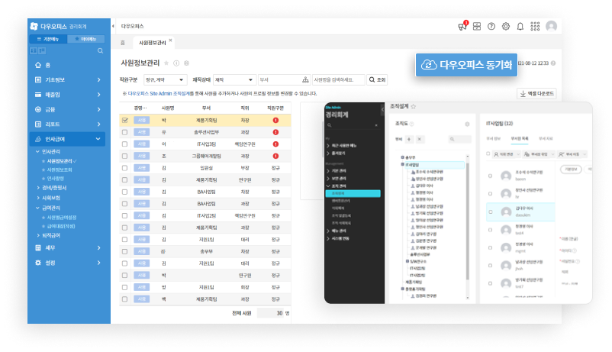The width and height of the screenshot is (612, 352).
Task: Click the 다우오피스 동기화 button
Action: 466,65
